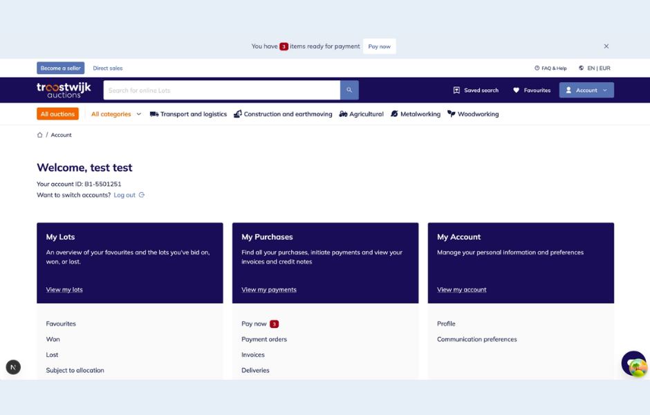Click the Troostwijk Auctions logo

[64, 90]
